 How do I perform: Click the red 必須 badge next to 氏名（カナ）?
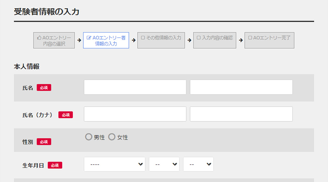point(66,115)
